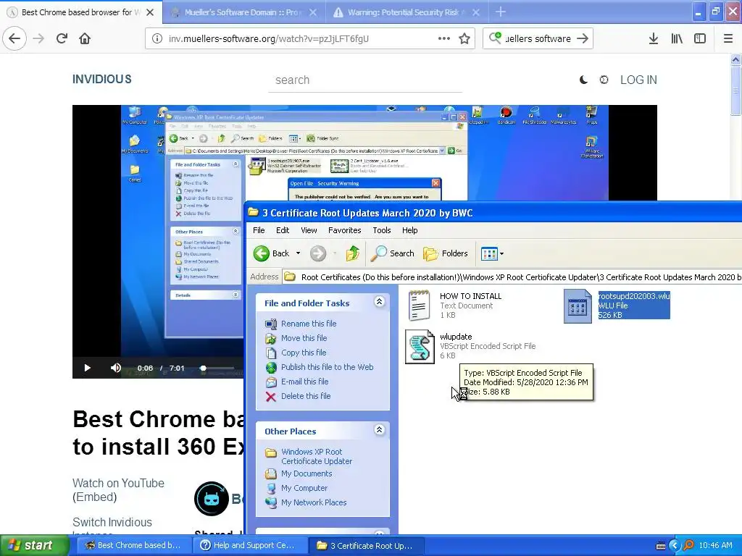742x556 pixels.
Task: Collapse the Other Places panel
Action: [x=379, y=430]
